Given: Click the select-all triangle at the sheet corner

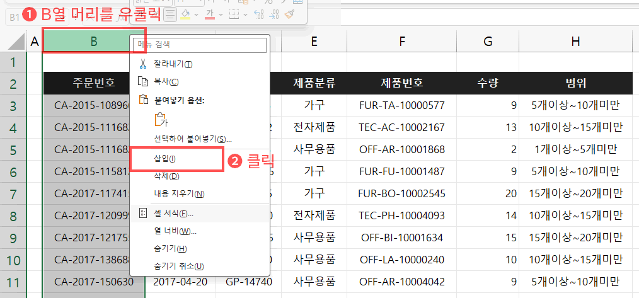Looking at the screenshot, I should [15, 42].
